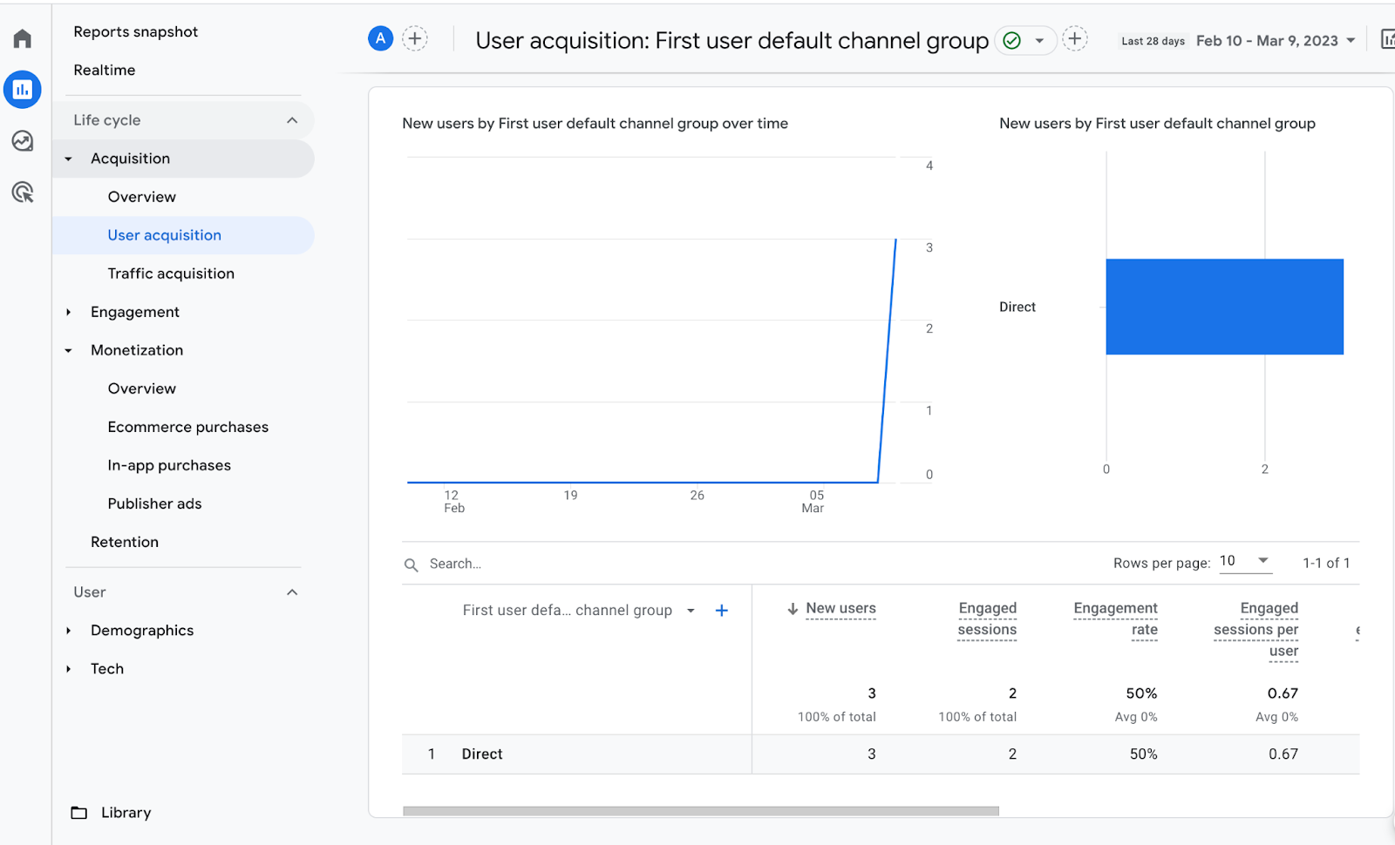This screenshot has width=1395, height=845.
Task: Add a comparison with the plus icon
Action: point(415,39)
